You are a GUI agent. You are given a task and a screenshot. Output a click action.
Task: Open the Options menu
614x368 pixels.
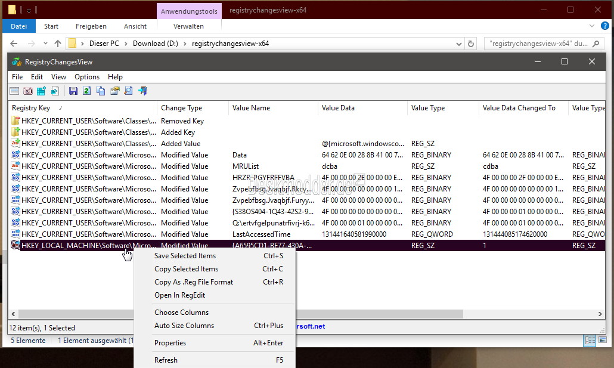[x=87, y=77]
